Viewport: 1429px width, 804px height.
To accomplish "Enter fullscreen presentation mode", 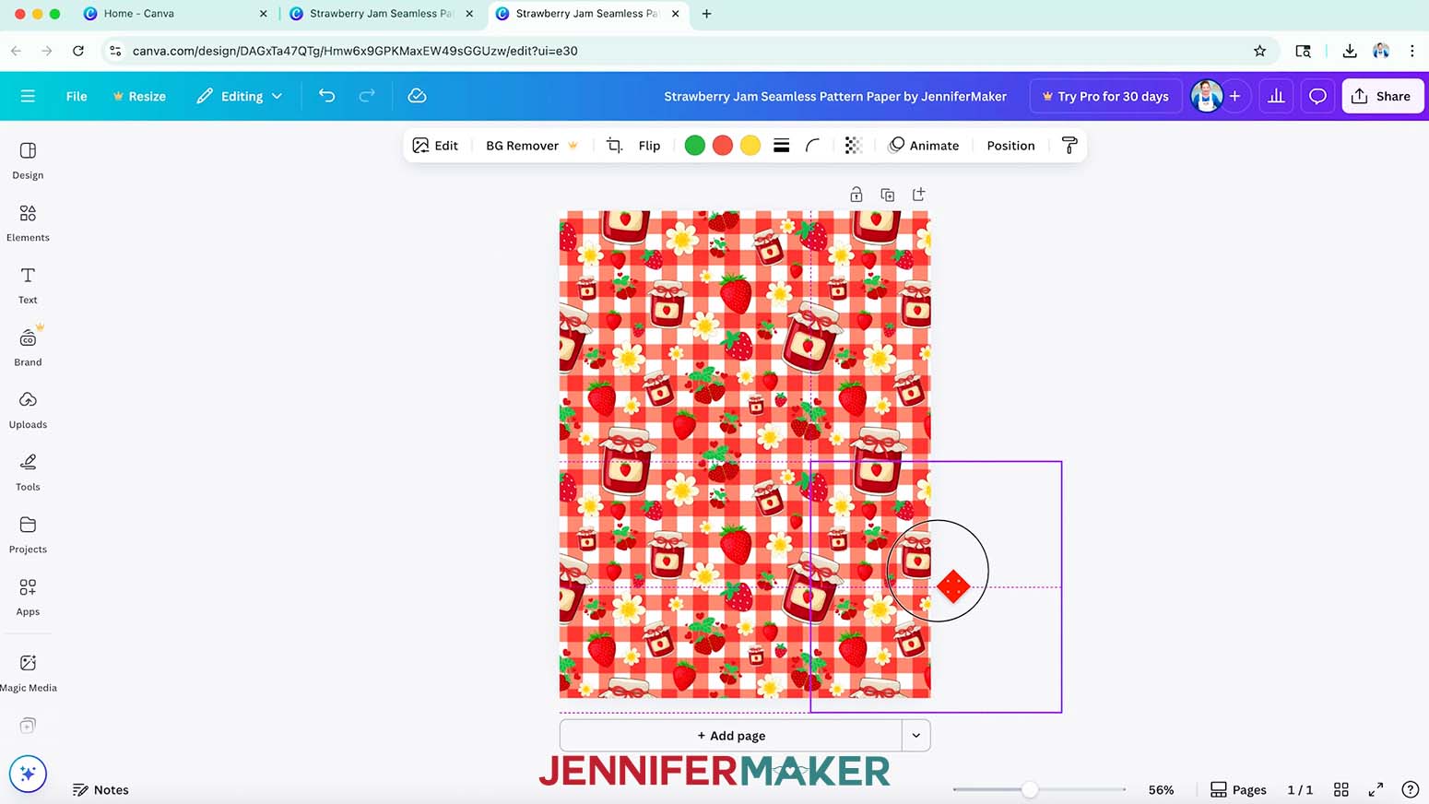I will tap(1376, 790).
